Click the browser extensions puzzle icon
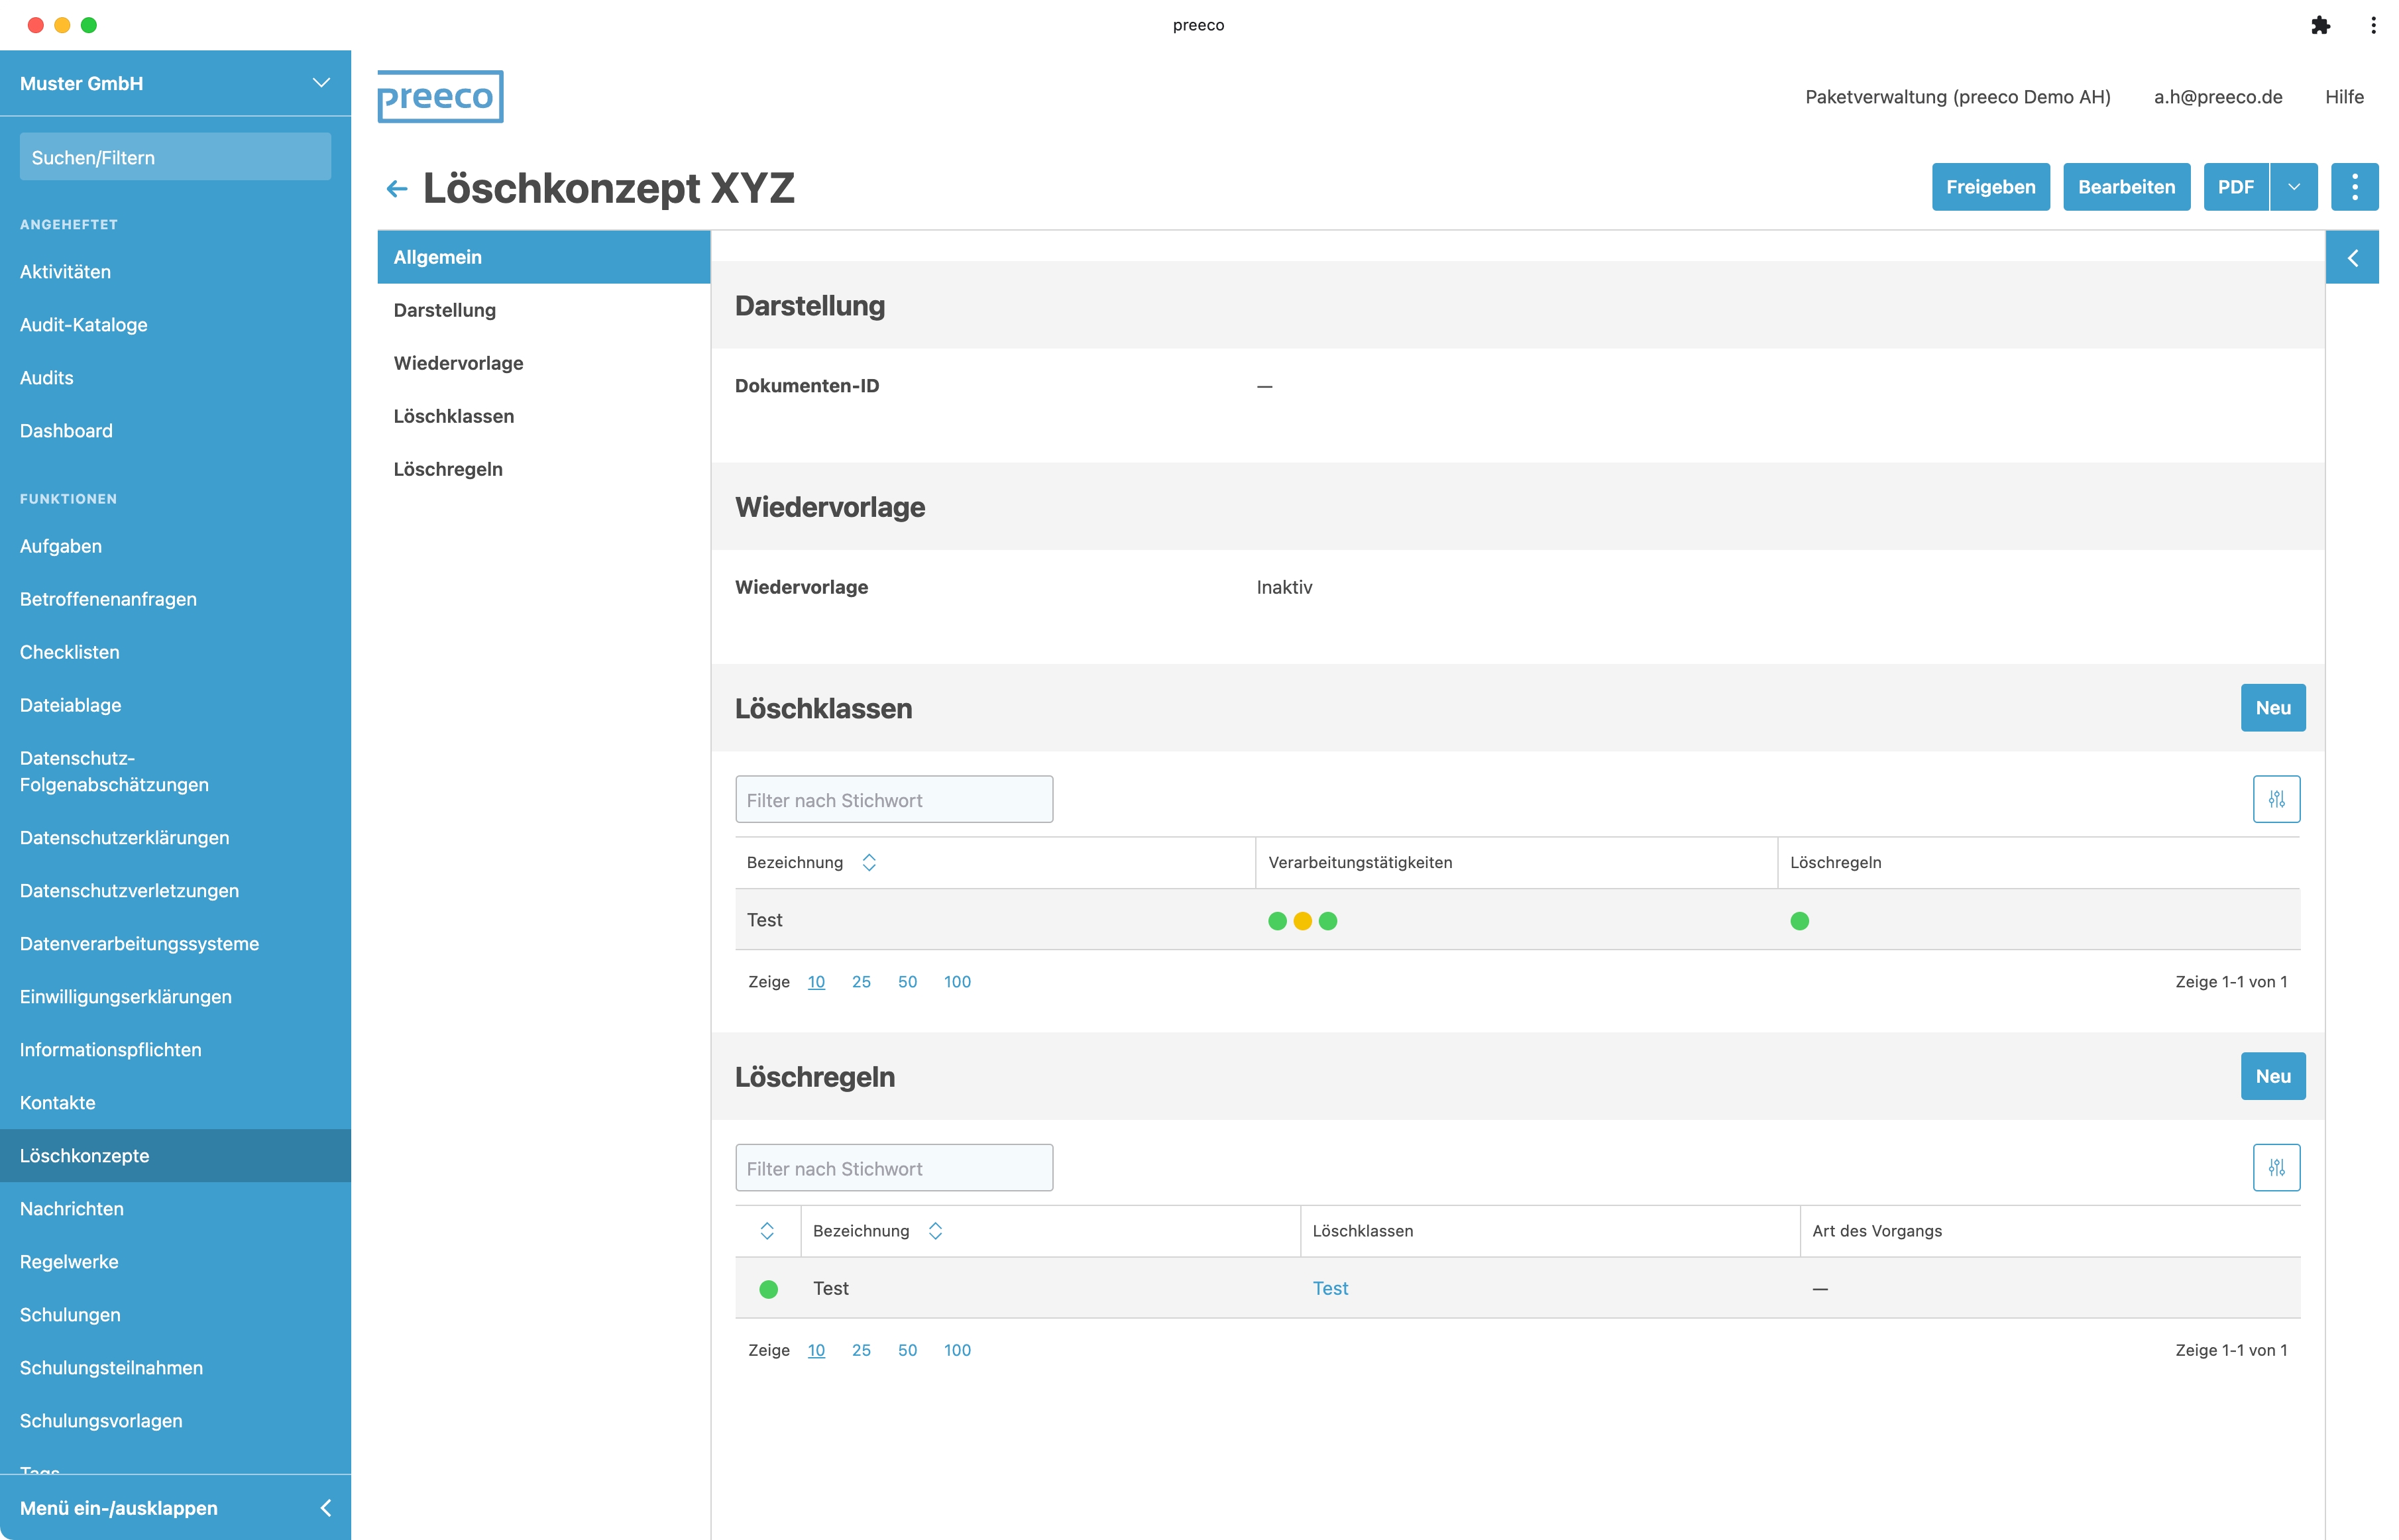Viewport: 2399px width, 1540px height. coord(2320,25)
